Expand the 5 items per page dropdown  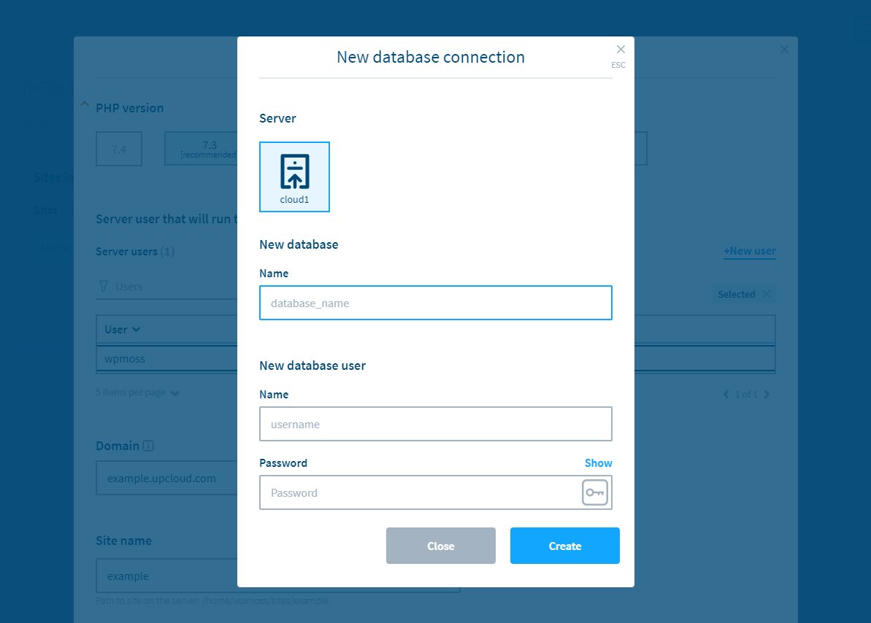click(174, 392)
